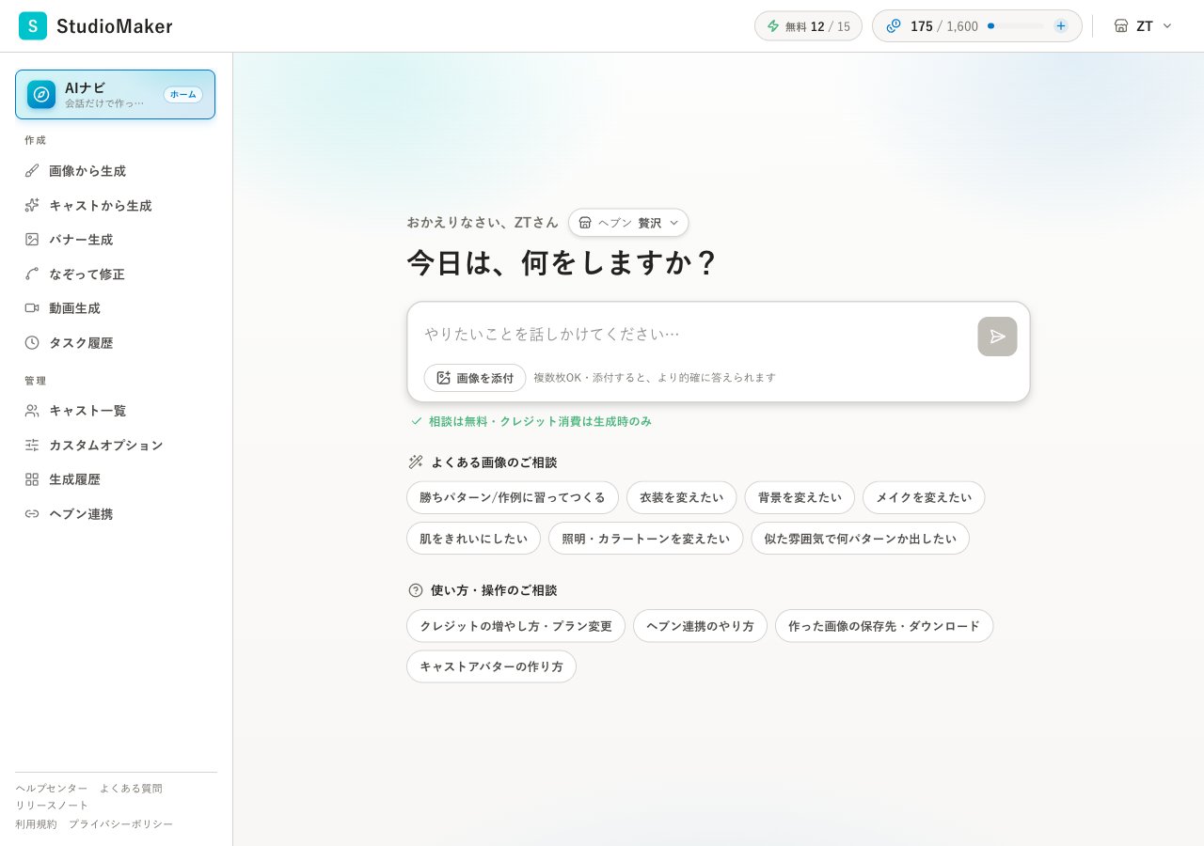Open キャストから生成 in the sidebar

pos(116,205)
